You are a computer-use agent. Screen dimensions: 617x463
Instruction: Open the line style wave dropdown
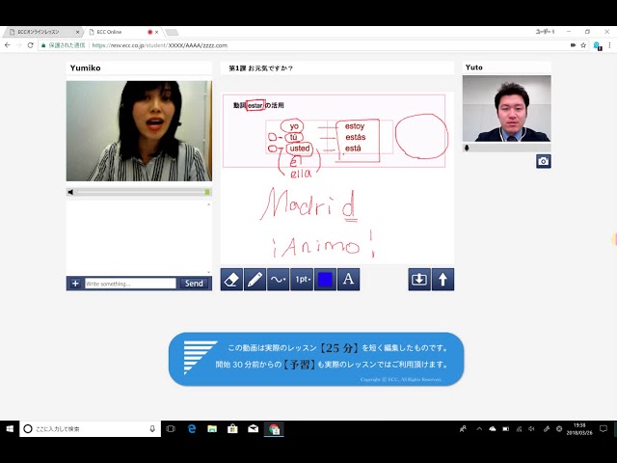coord(278,280)
